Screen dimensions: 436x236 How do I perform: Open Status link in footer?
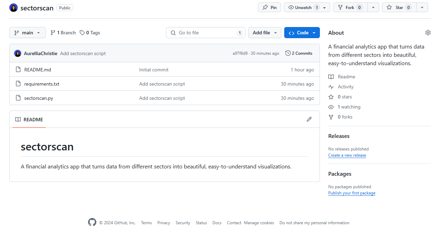click(201, 223)
